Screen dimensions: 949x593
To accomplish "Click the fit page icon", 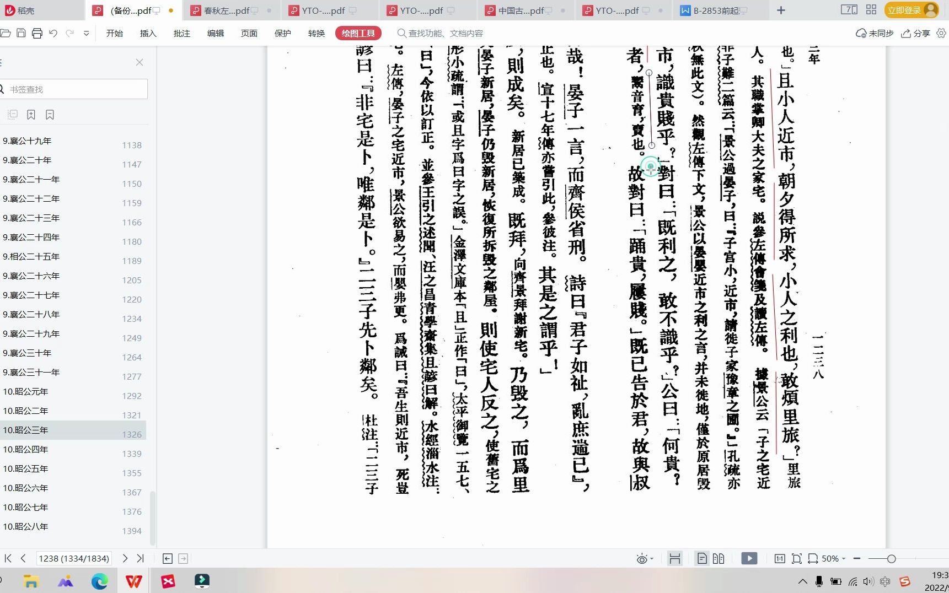I will 797,559.
